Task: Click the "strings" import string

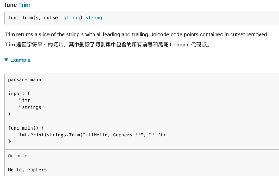Action: pyautogui.click(x=31, y=107)
